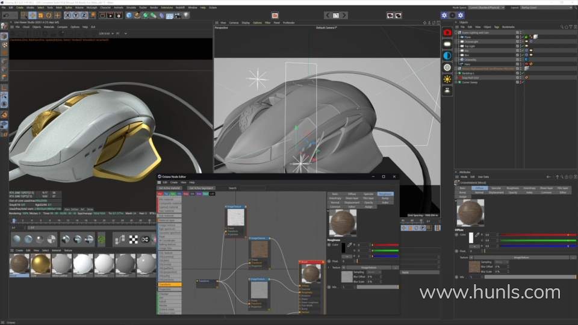Toggle the Y axis lock icon
The height and width of the screenshot is (325, 578).
tap(76, 15)
